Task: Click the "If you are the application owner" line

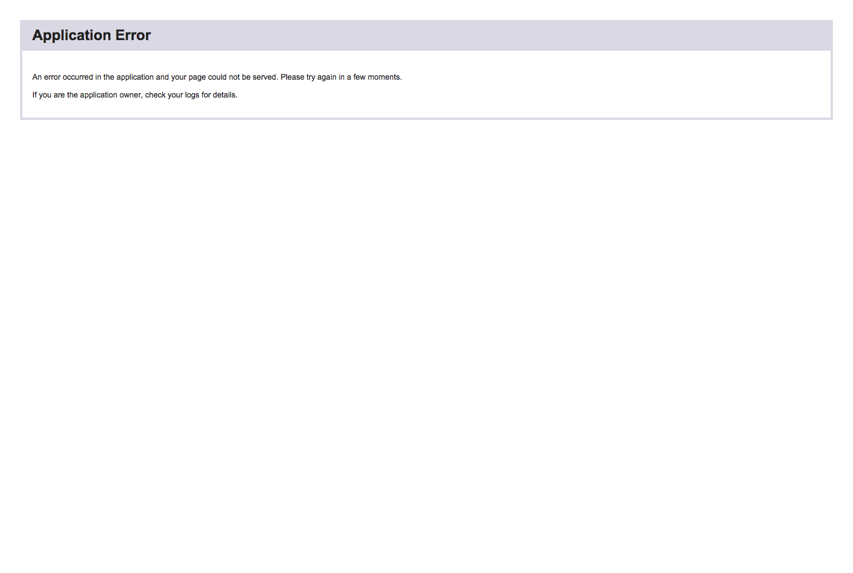Action: [135, 95]
